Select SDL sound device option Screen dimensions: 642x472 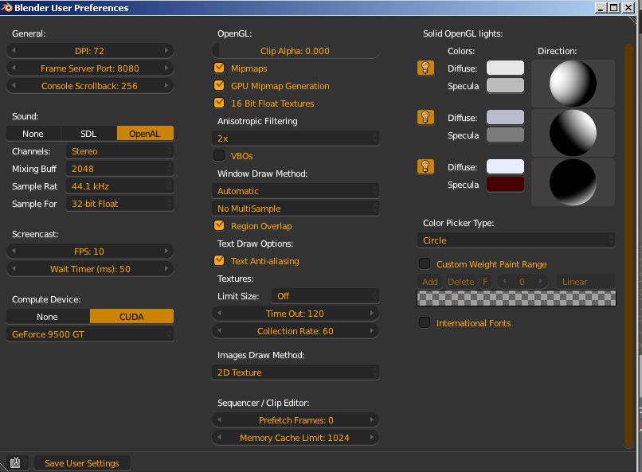coord(88,134)
